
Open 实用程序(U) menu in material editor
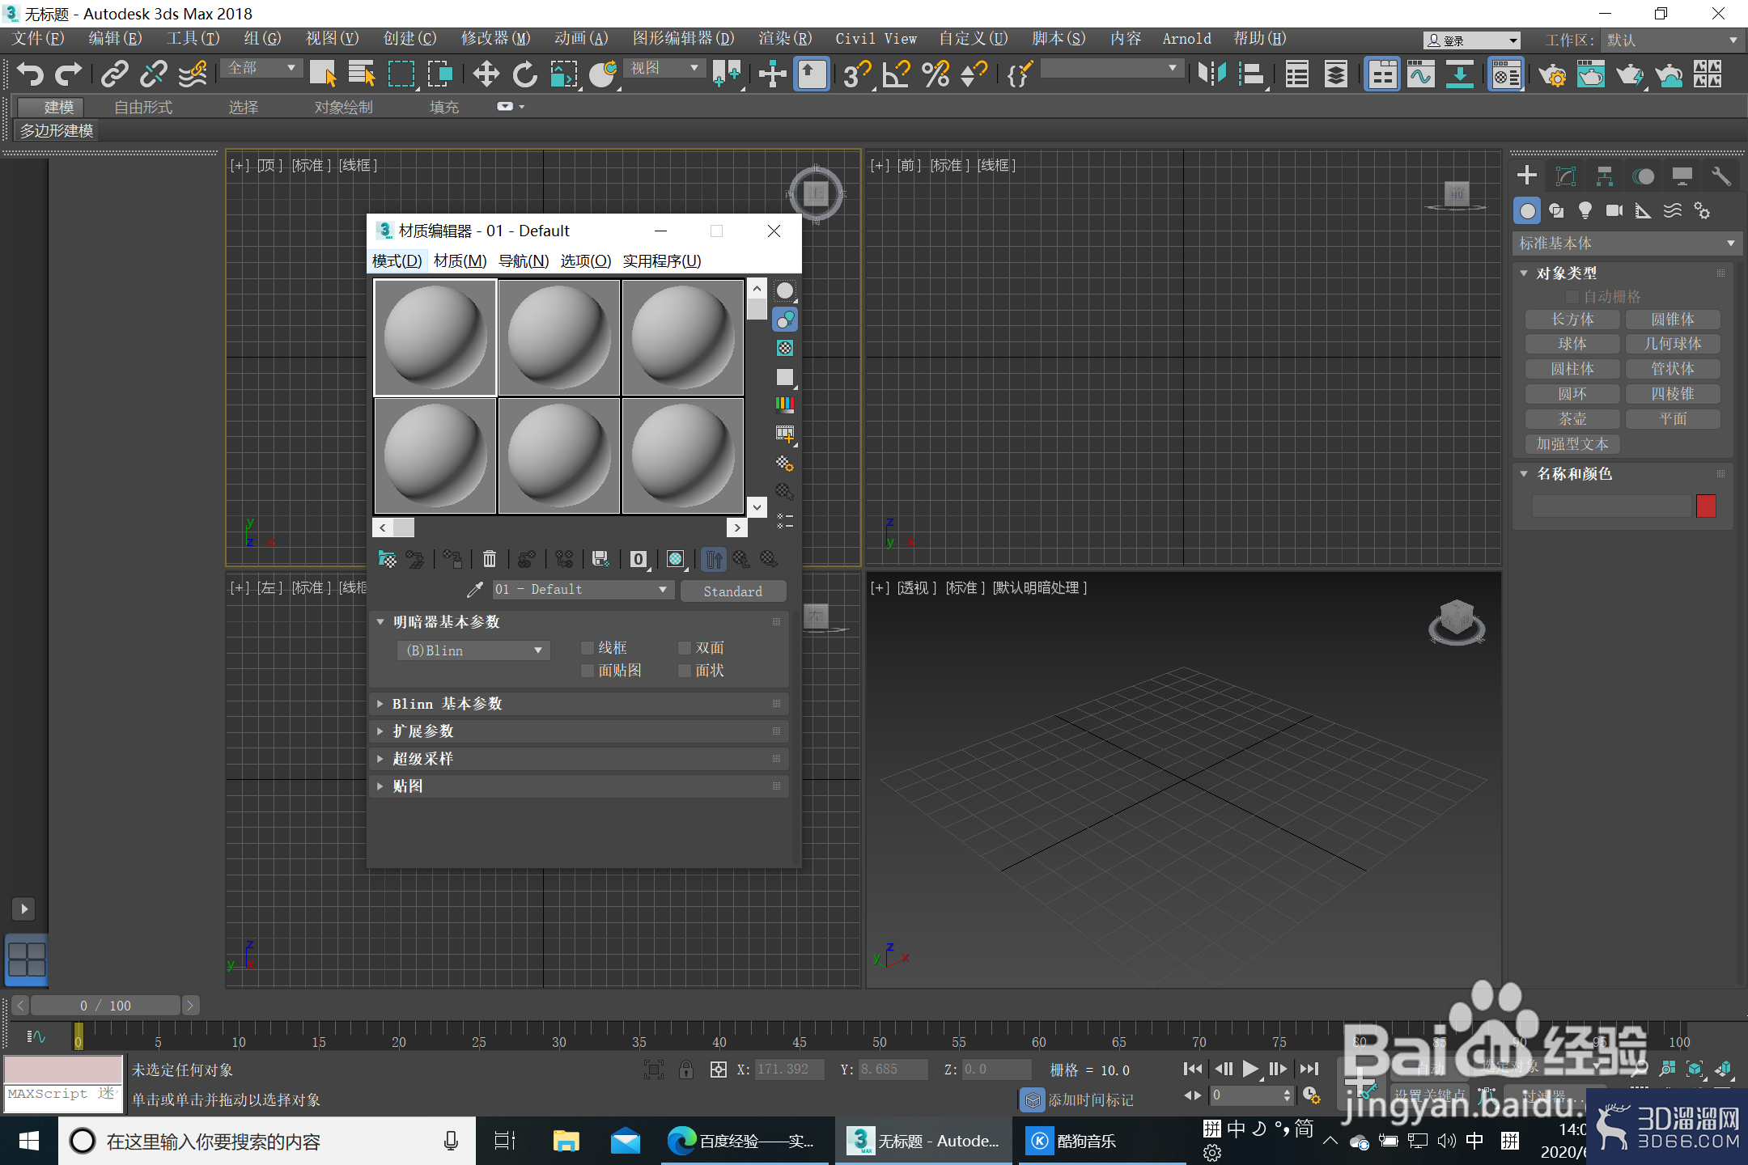661,261
